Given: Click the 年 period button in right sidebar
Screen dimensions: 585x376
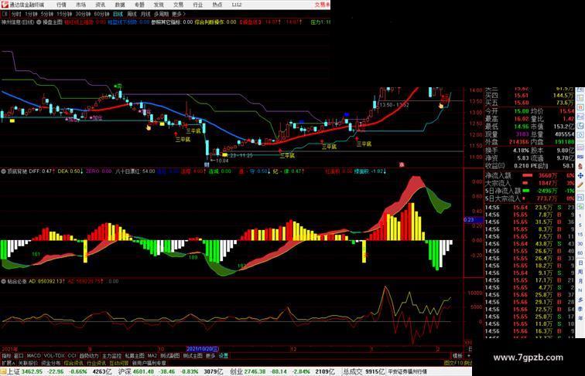Looking at the screenshot, I should (580, 318).
